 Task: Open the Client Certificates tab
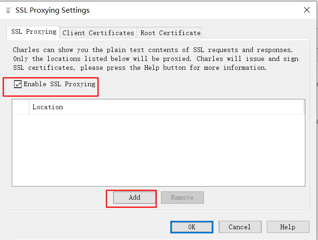pos(98,33)
